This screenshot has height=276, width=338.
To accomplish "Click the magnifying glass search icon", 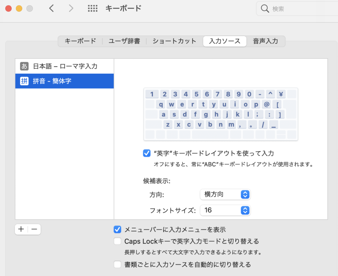I will [x=265, y=9].
